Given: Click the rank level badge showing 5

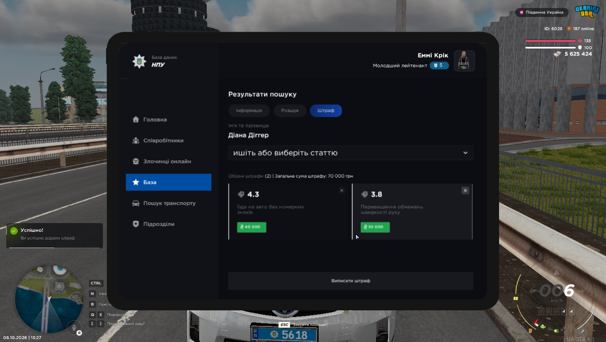Looking at the screenshot, I should [439, 65].
